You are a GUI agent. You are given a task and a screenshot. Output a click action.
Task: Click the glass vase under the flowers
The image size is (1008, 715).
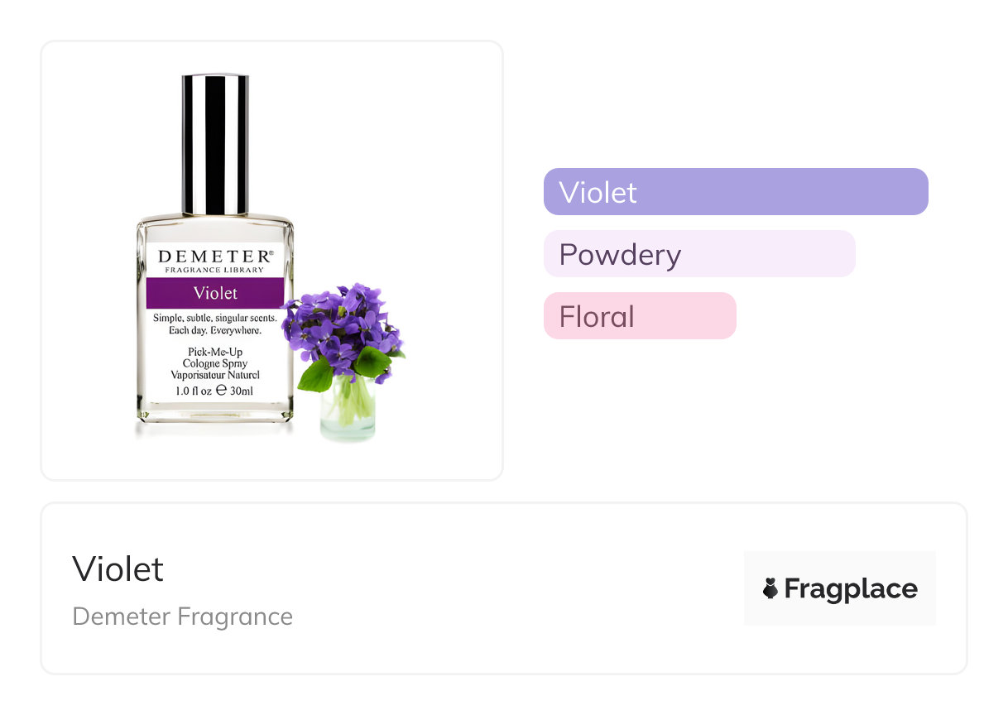coord(348,411)
